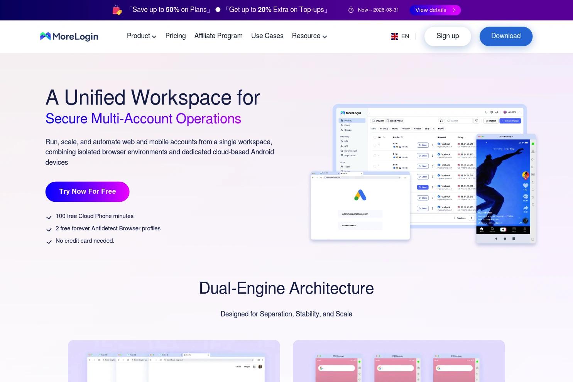
Task: Click "Designed for Separation, Stability, and Scale" subtitle
Action: pyautogui.click(x=286, y=314)
